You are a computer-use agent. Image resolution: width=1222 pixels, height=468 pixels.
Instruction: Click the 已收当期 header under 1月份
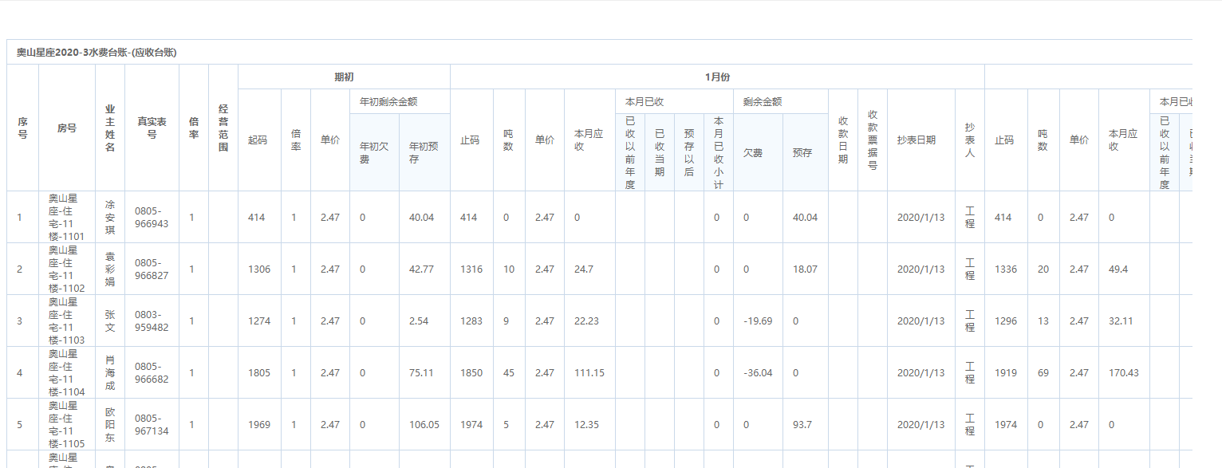[x=660, y=151]
